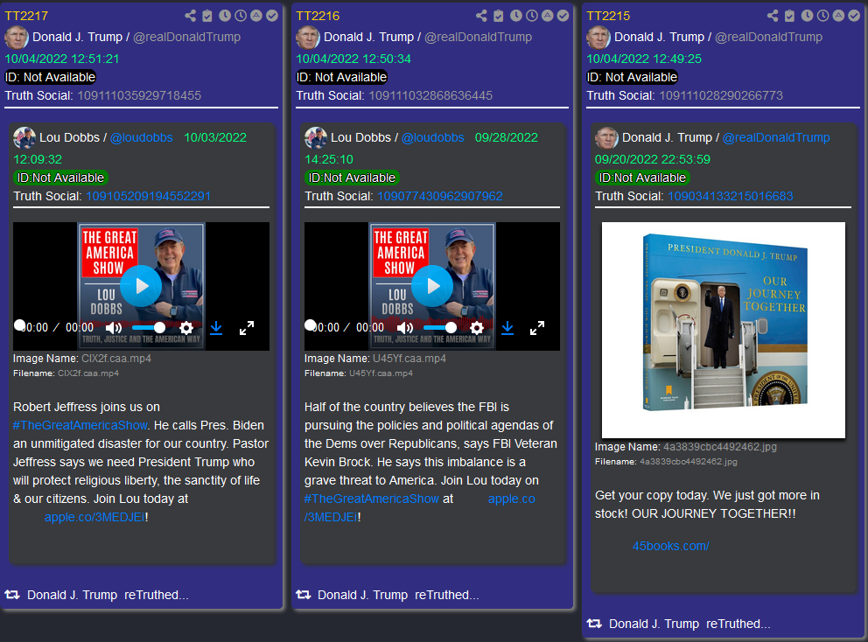This screenshot has height=642, width=868.
Task: Click the outlined clock icon on TT2215
Action: pyautogui.click(x=822, y=16)
